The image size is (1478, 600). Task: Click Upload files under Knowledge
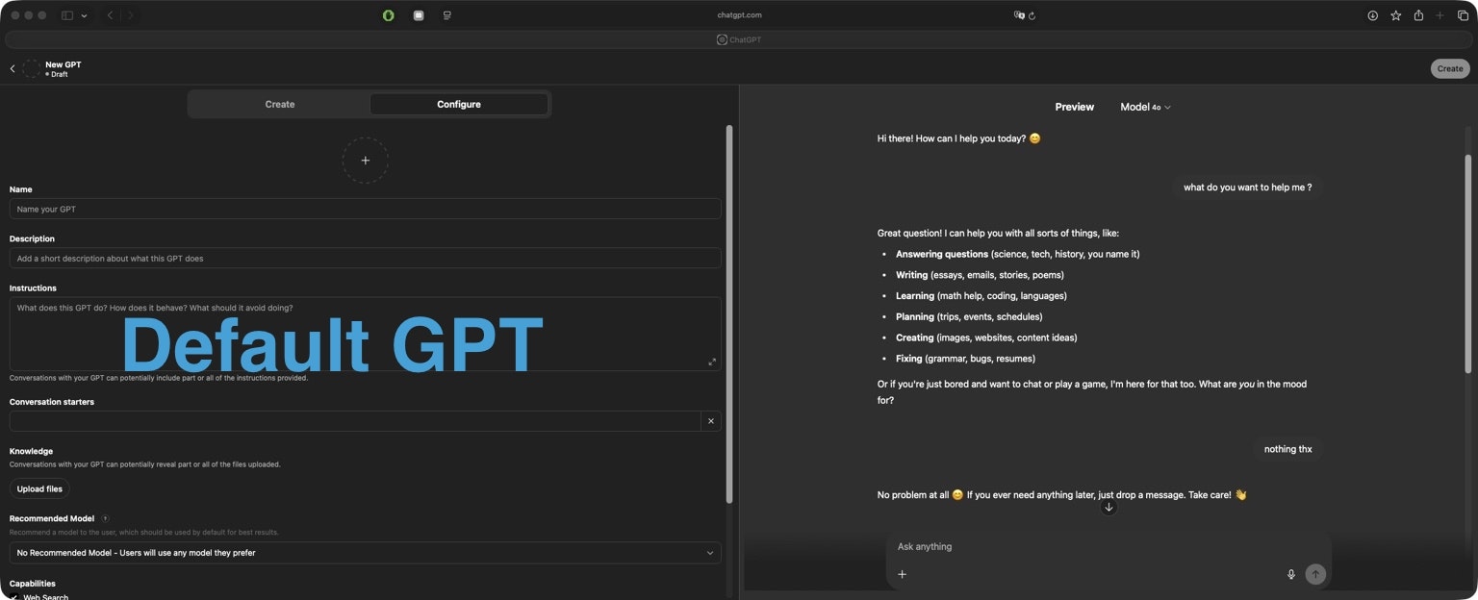38,488
